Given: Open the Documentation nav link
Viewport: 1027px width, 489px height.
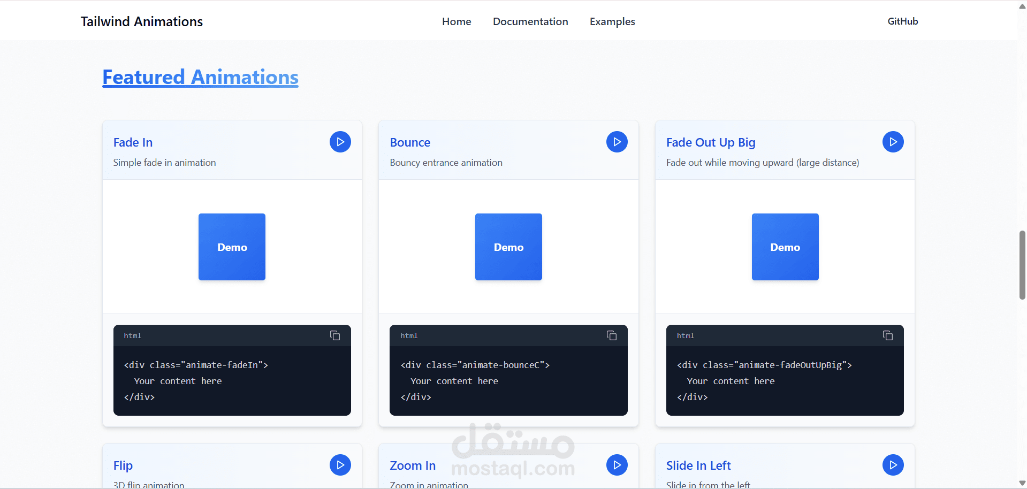Looking at the screenshot, I should 530,21.
